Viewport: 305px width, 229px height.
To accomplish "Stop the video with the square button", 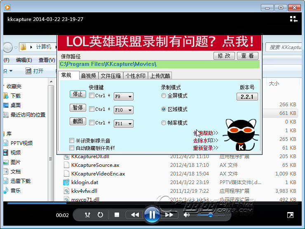I will click(x=117, y=215).
